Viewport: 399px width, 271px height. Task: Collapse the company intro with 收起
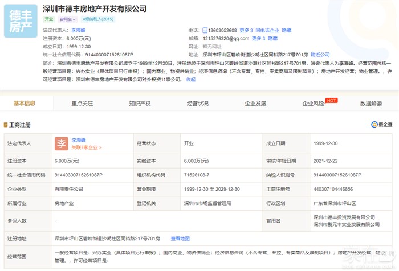point(190,80)
